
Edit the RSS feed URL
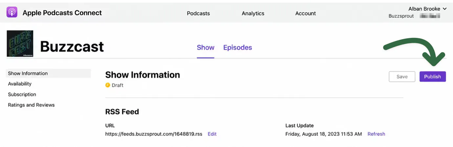(212, 134)
